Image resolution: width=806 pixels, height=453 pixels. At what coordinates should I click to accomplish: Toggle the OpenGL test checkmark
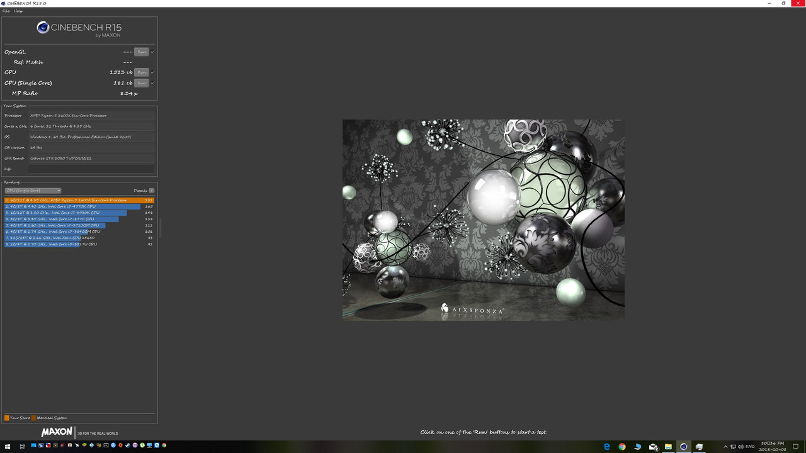152,52
